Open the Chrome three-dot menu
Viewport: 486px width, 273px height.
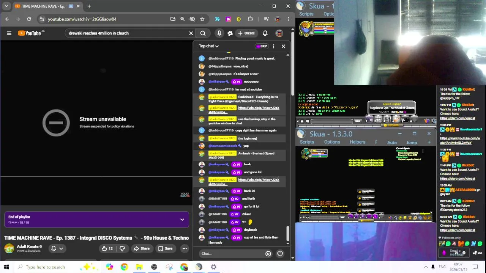(x=289, y=19)
